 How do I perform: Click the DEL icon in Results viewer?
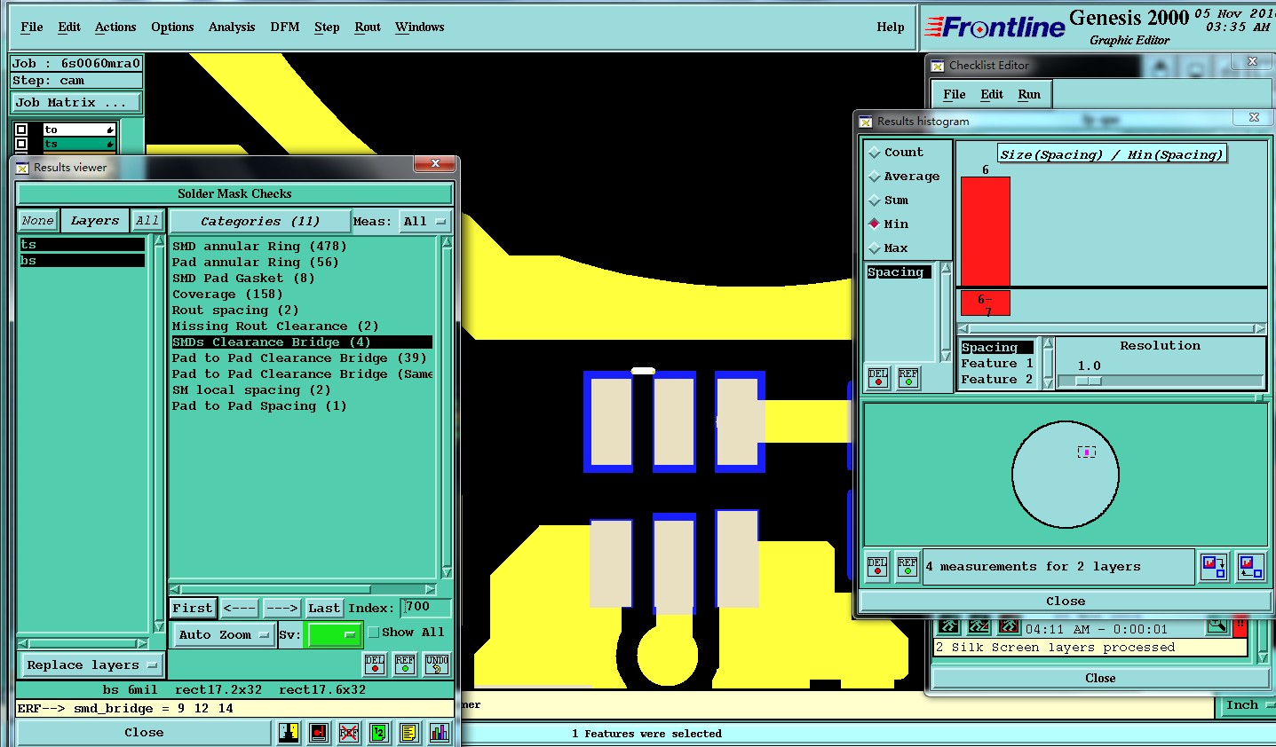(x=375, y=664)
